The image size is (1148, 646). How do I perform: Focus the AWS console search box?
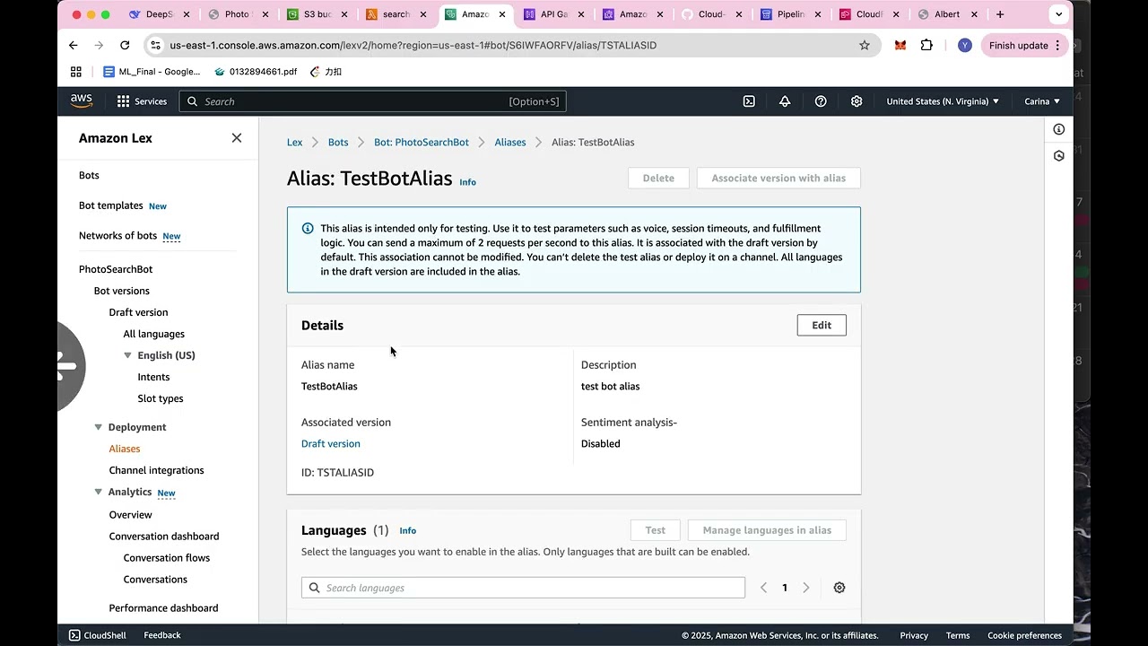pyautogui.click(x=372, y=101)
